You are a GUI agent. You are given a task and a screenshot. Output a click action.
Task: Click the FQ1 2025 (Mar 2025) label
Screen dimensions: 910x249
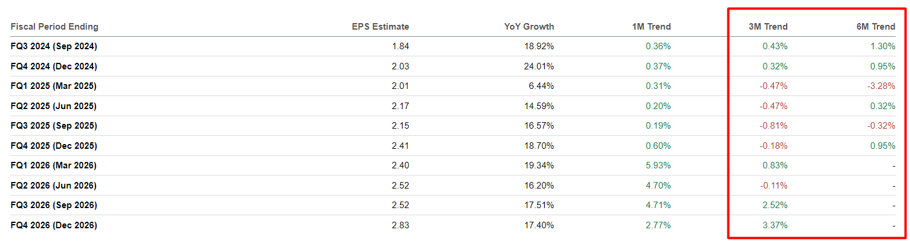(x=53, y=86)
